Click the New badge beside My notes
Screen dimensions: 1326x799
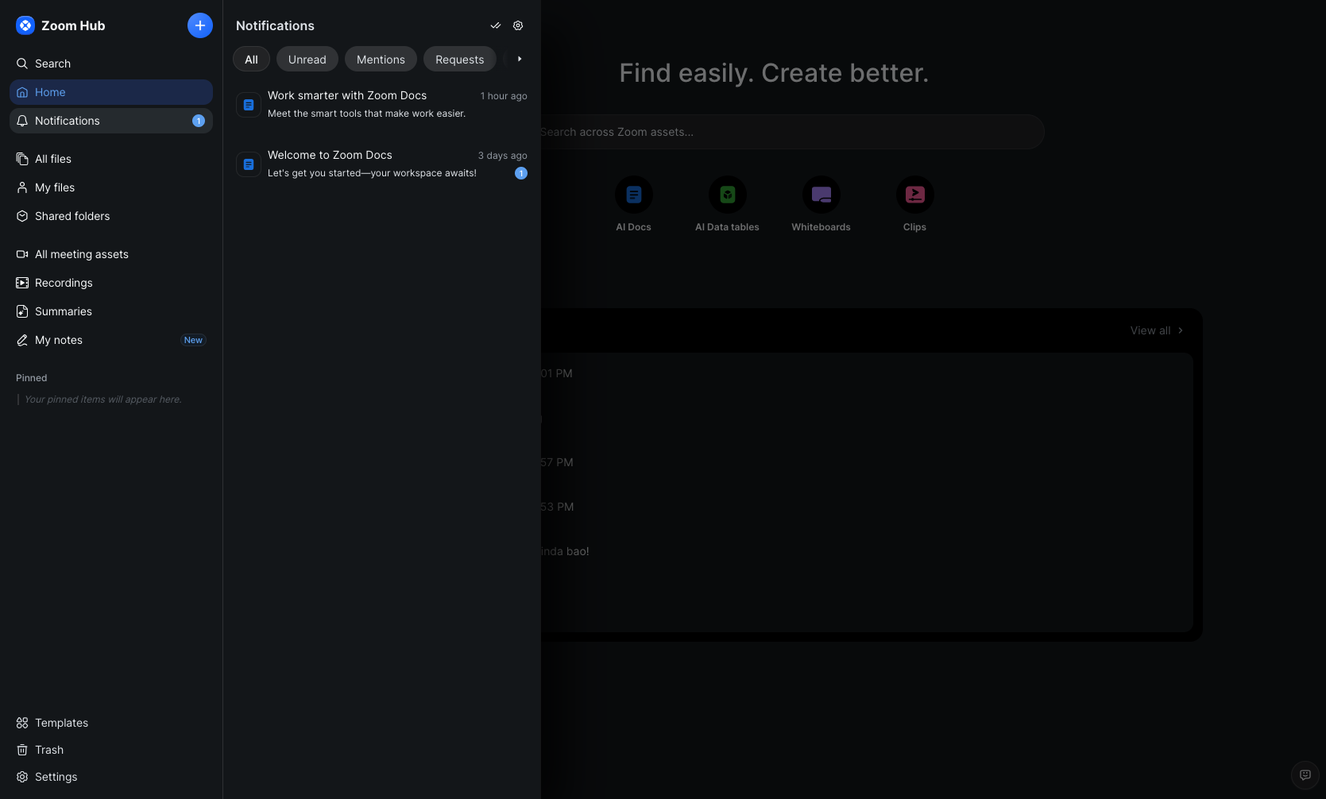[193, 340]
